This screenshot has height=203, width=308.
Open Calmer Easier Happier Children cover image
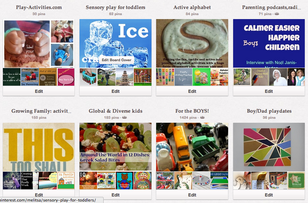pos(269,43)
